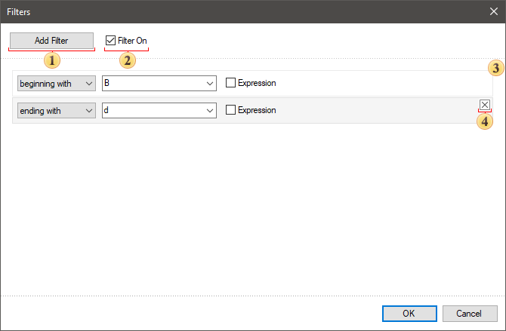Image resolution: width=506 pixels, height=331 pixels.
Task: Expand the value dropdown arrow beside 'd'
Action: pyautogui.click(x=210, y=110)
